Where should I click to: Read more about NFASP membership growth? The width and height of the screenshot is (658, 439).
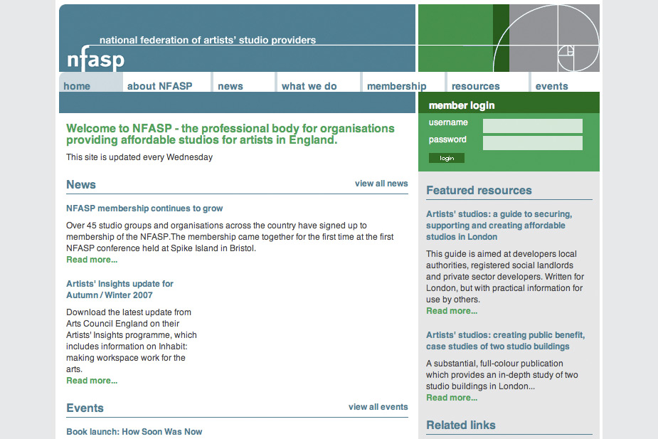pos(92,260)
